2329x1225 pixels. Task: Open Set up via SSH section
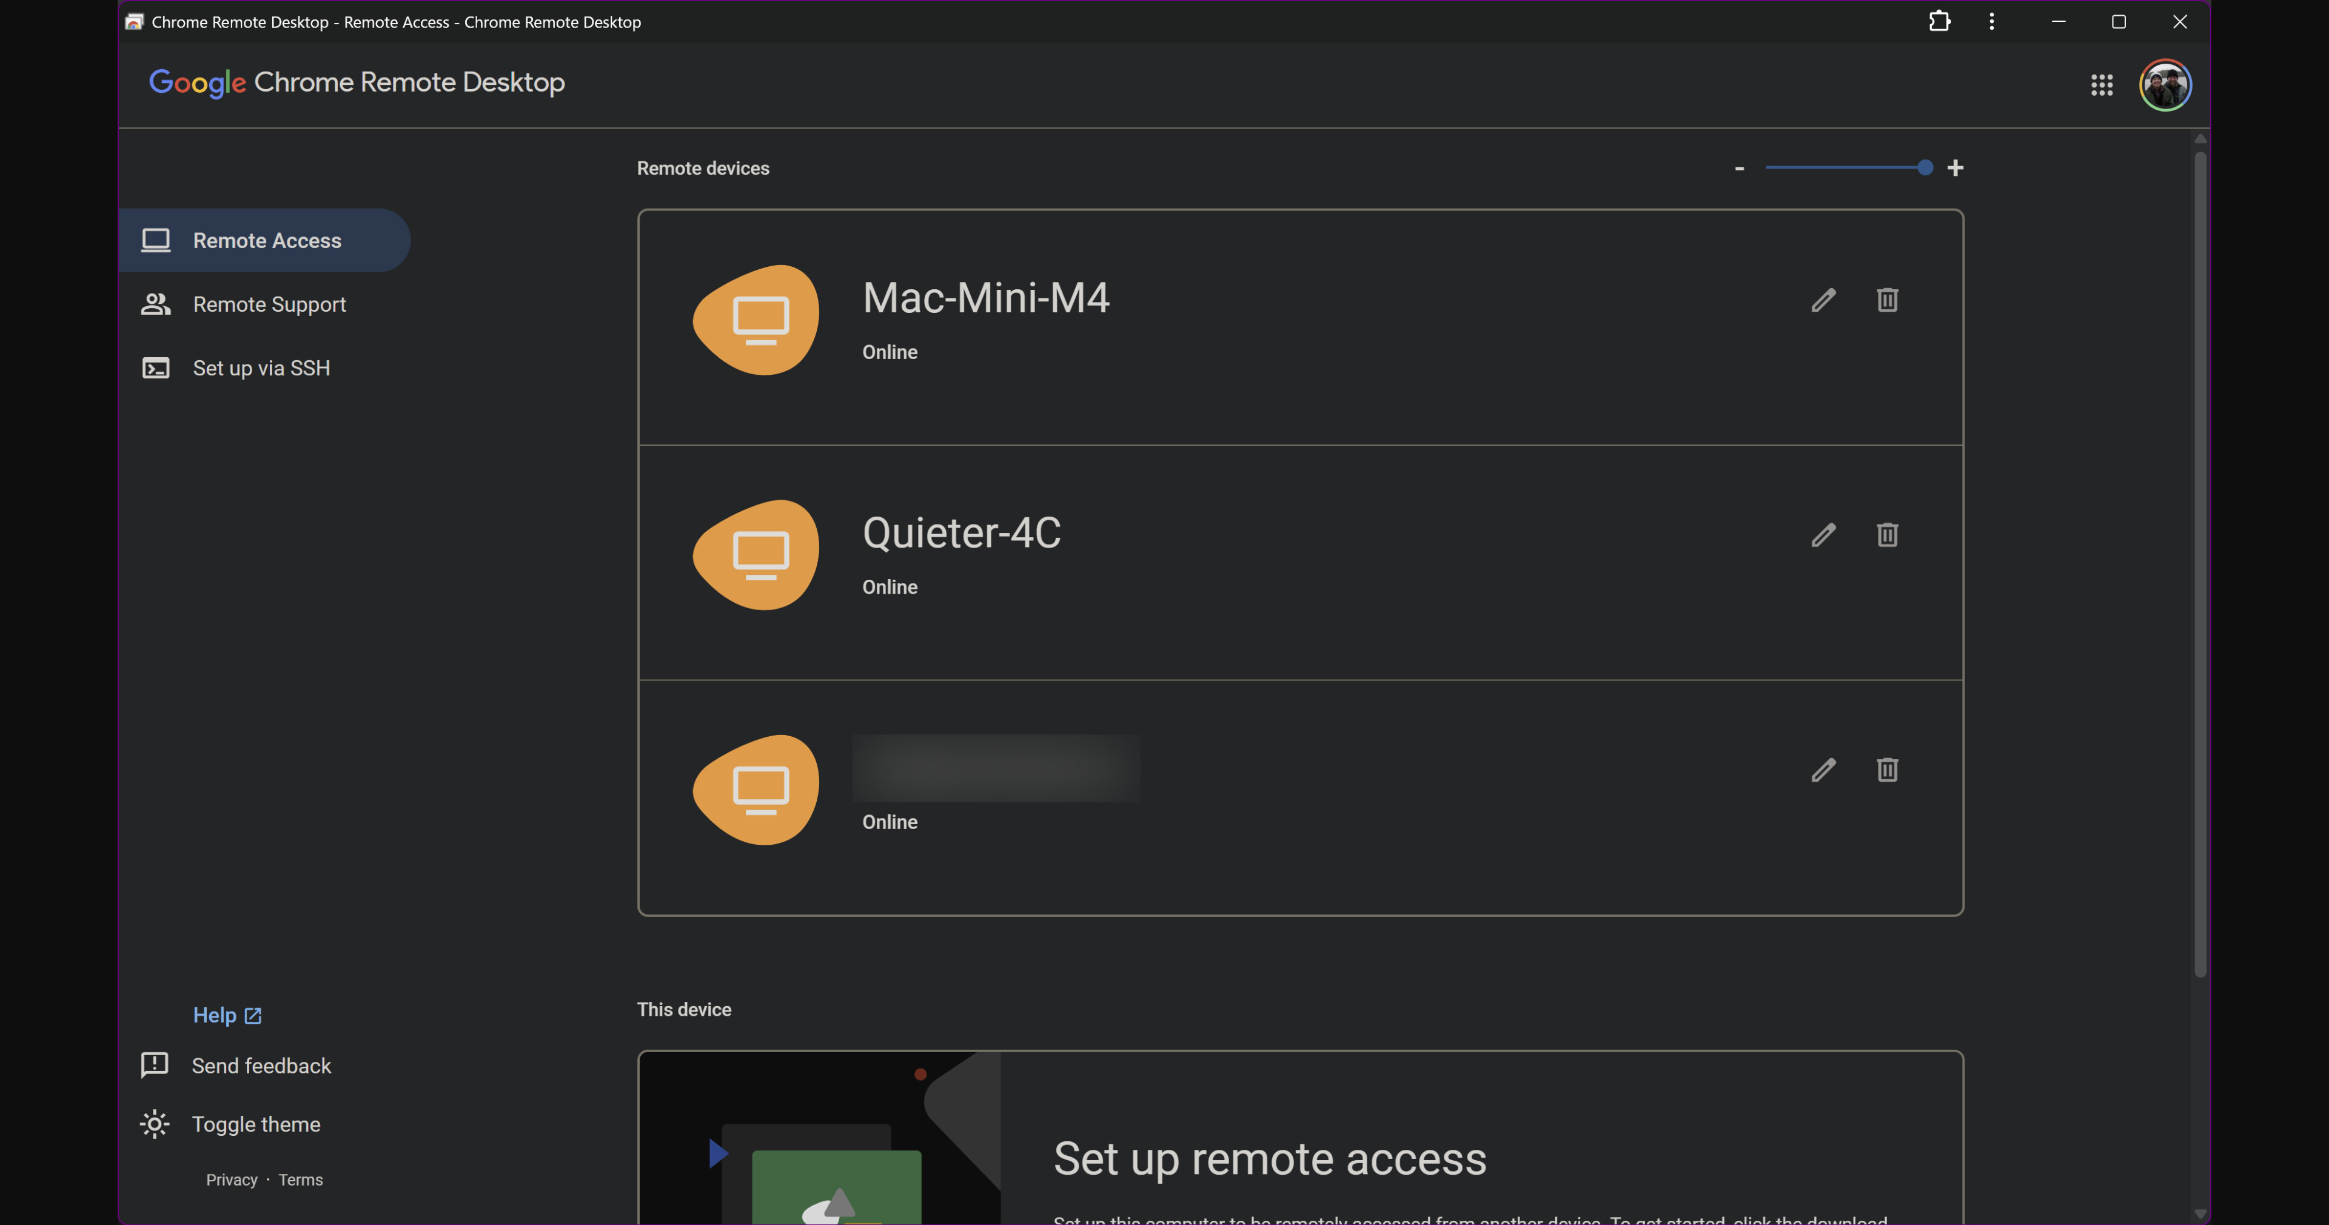tap(260, 368)
